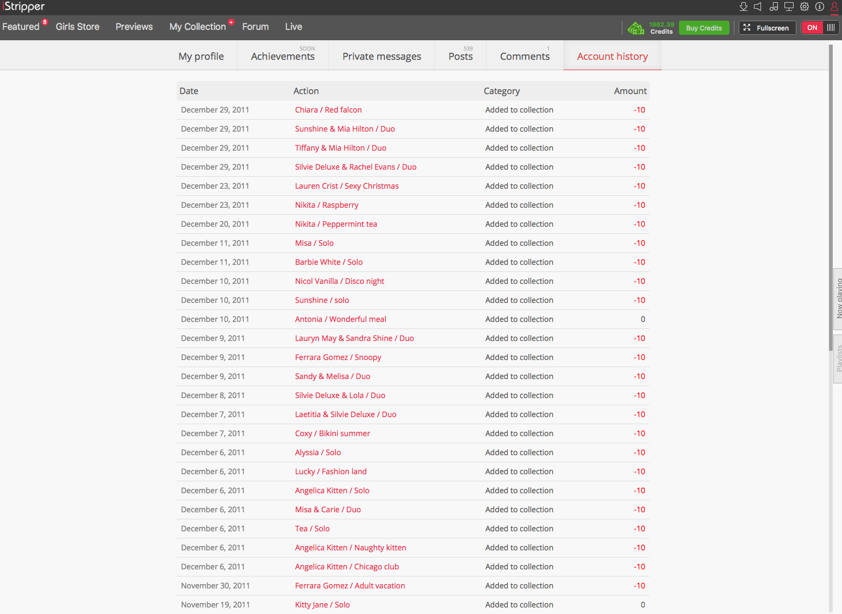The image size is (842, 614).
Task: Switch to the Achievements tab
Action: [x=283, y=56]
